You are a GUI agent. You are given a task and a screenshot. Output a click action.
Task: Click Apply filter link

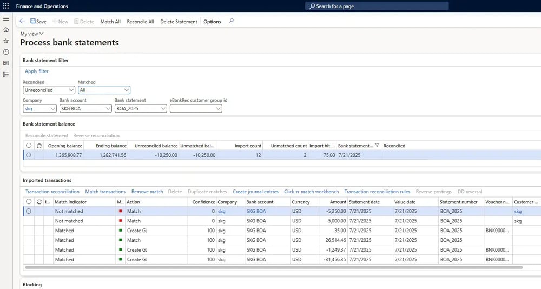(x=37, y=71)
